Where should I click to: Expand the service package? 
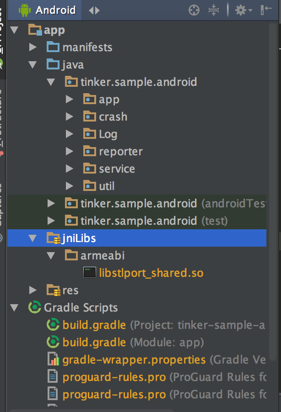(x=70, y=169)
